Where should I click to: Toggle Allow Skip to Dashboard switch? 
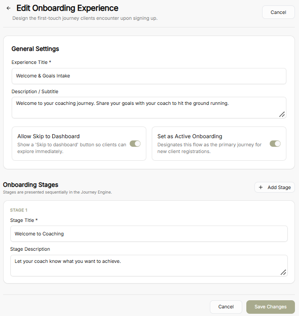coord(135,144)
